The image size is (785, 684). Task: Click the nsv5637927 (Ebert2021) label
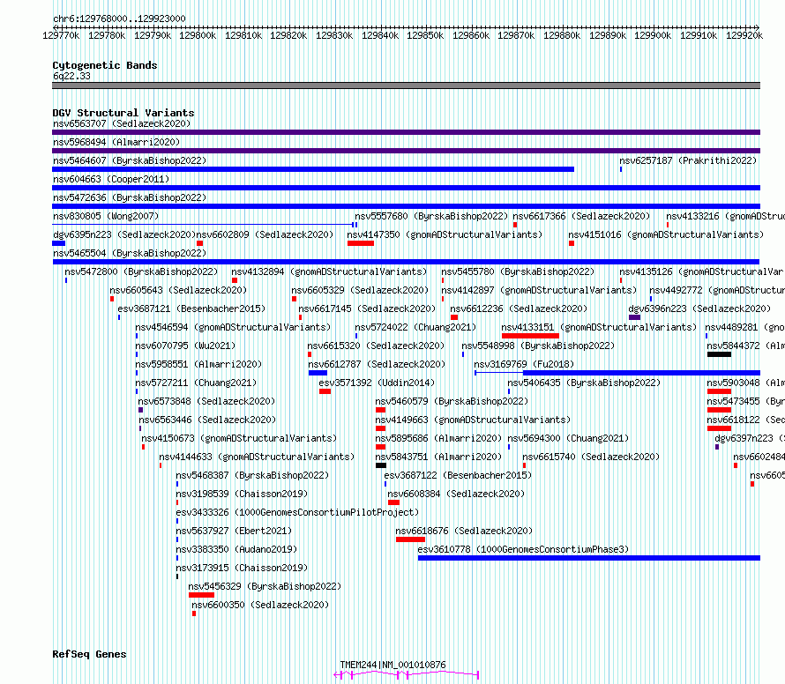(234, 531)
